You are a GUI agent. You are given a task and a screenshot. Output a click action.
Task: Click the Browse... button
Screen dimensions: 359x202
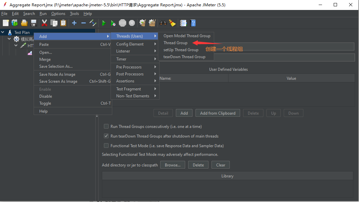pos(173,165)
